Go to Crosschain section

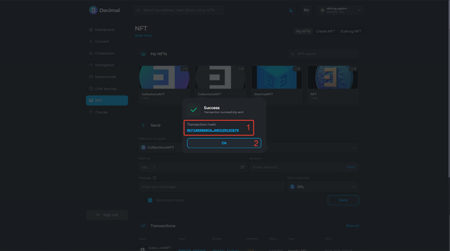104,53
